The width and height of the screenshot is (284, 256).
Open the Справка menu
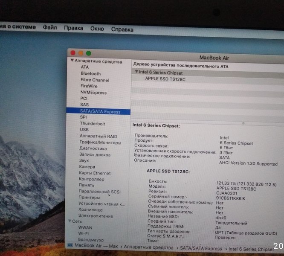[x=122, y=29]
